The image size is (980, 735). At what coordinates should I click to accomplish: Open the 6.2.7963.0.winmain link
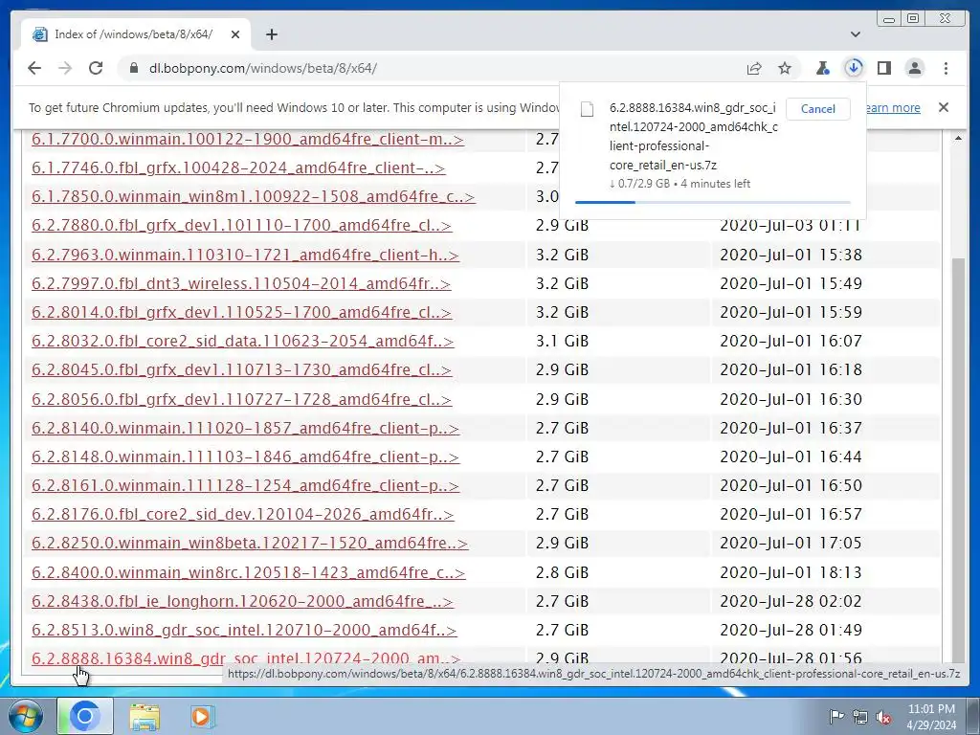click(x=245, y=255)
